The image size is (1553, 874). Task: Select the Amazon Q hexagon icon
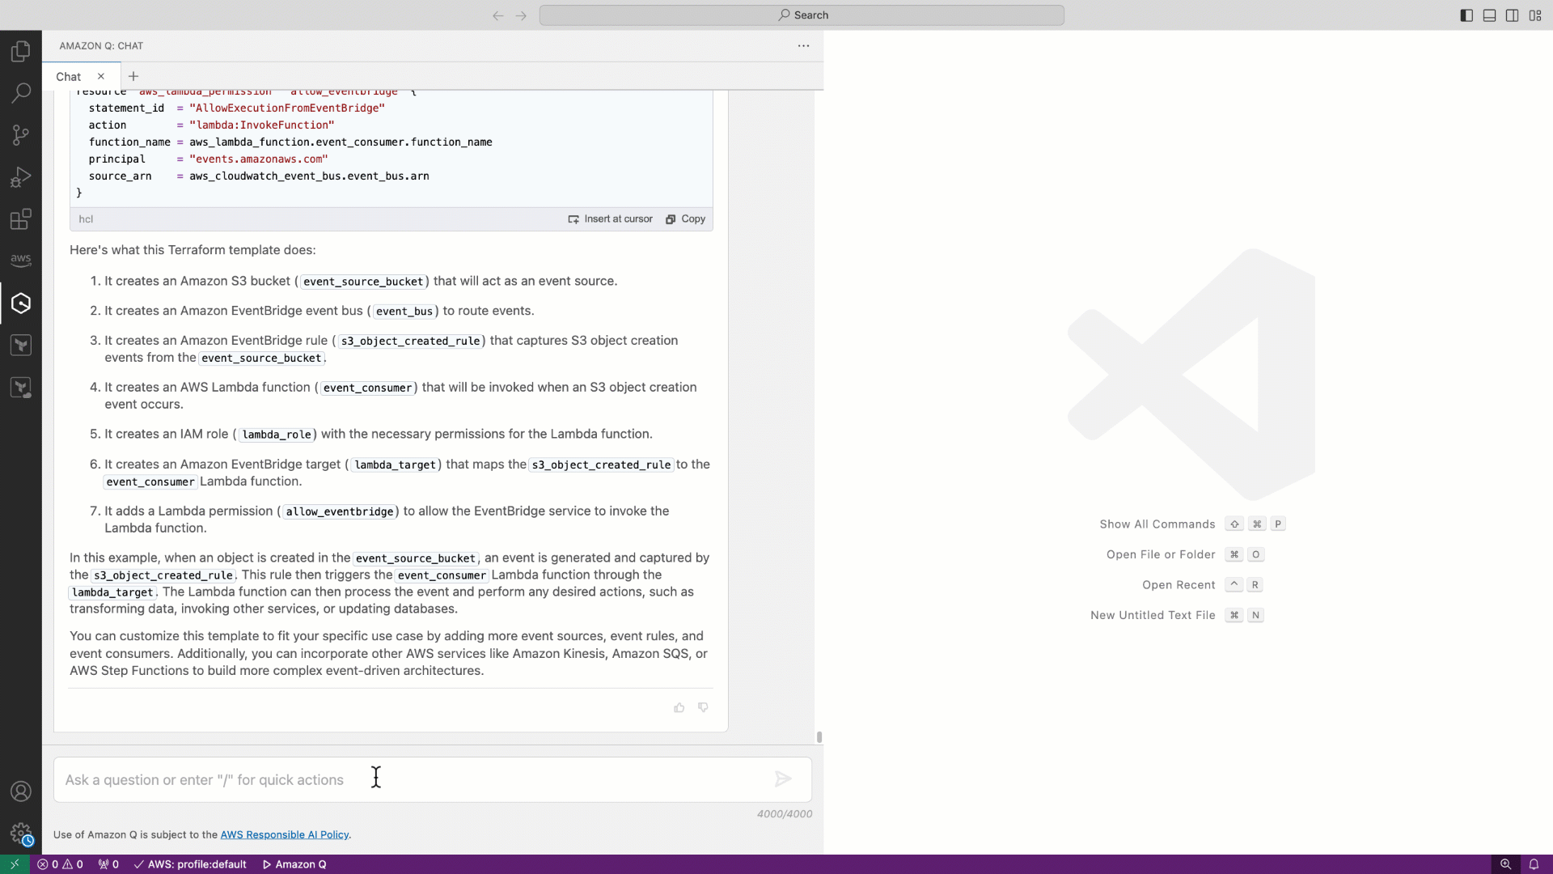tap(21, 303)
